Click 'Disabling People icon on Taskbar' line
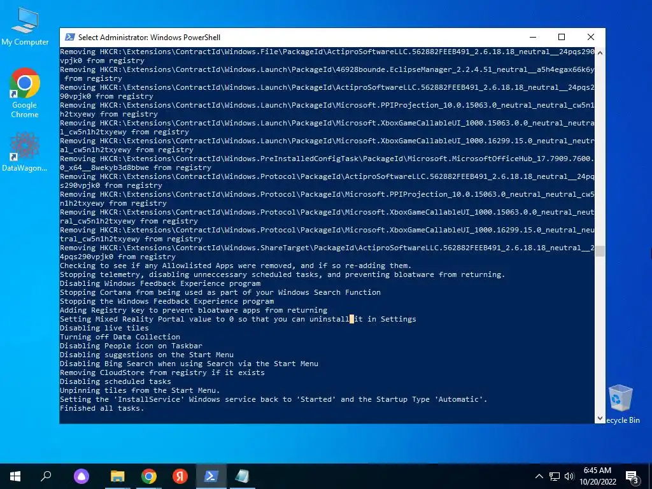 [131, 346]
